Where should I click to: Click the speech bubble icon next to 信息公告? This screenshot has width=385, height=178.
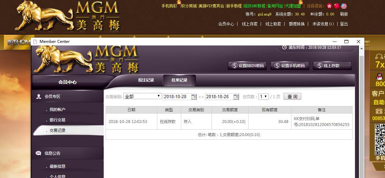click(x=39, y=153)
